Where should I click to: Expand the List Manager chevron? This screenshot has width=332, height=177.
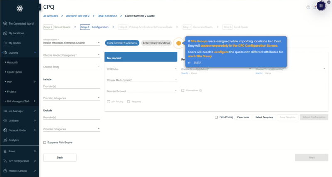coord(35,111)
